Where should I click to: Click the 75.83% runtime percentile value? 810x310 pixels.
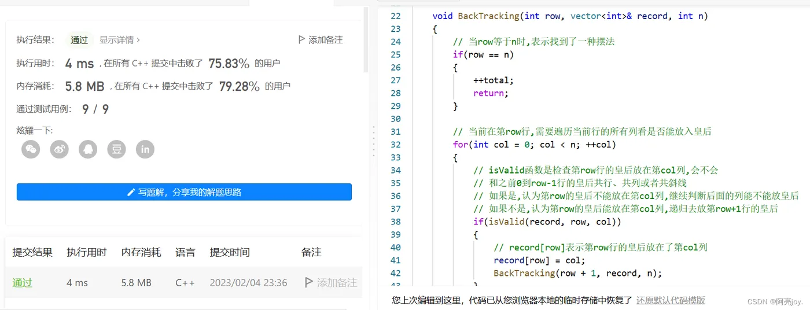click(229, 63)
